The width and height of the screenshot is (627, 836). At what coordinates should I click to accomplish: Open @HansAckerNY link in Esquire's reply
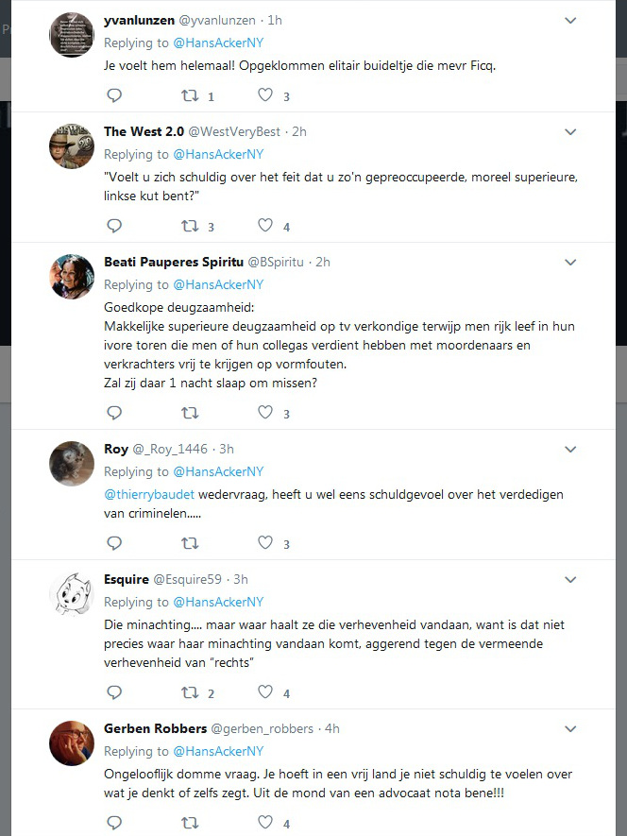(x=218, y=602)
